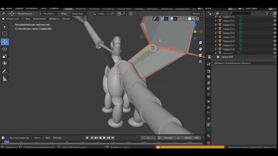
Task: Activate the Annotate pencil tool
Action: 5,71
